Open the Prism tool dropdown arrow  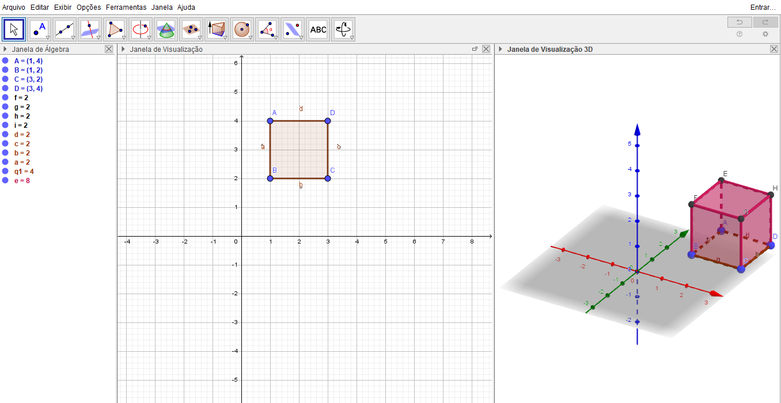coord(225,37)
